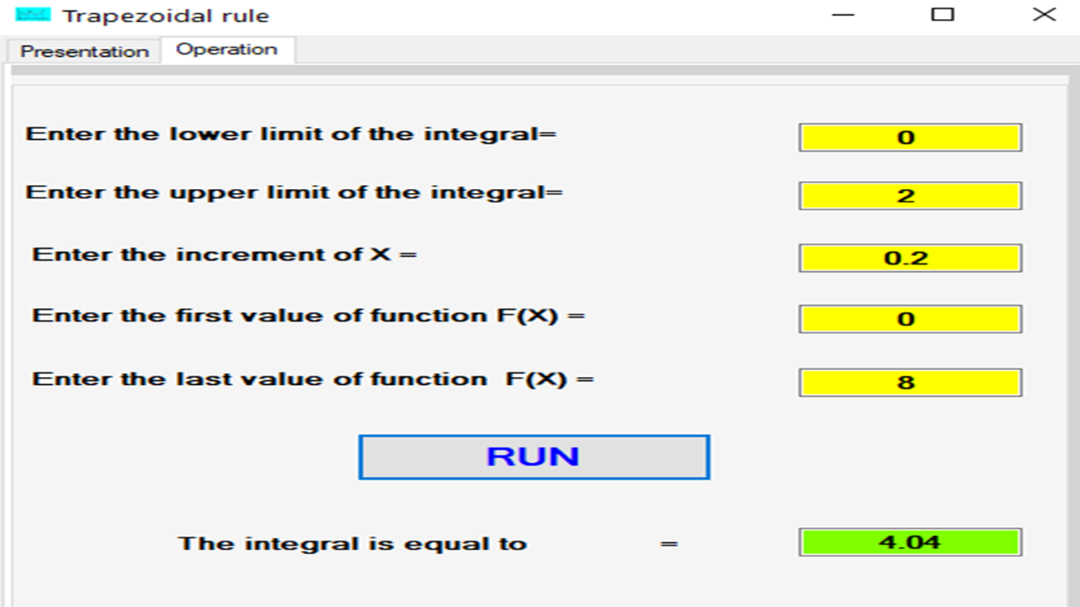Image resolution: width=1080 pixels, height=607 pixels.
Task: Click the last value of F(X) input
Action: [x=910, y=383]
